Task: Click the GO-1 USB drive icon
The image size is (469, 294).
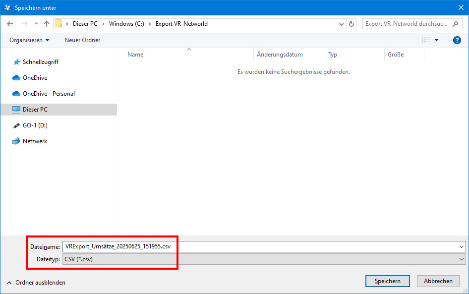Action: click(16, 125)
